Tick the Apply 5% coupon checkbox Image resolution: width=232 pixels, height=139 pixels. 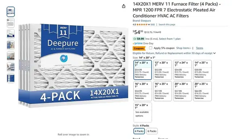click(150, 48)
